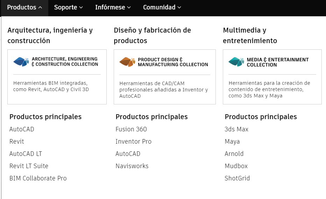Open the Infórmese dropdown menu

click(113, 7)
